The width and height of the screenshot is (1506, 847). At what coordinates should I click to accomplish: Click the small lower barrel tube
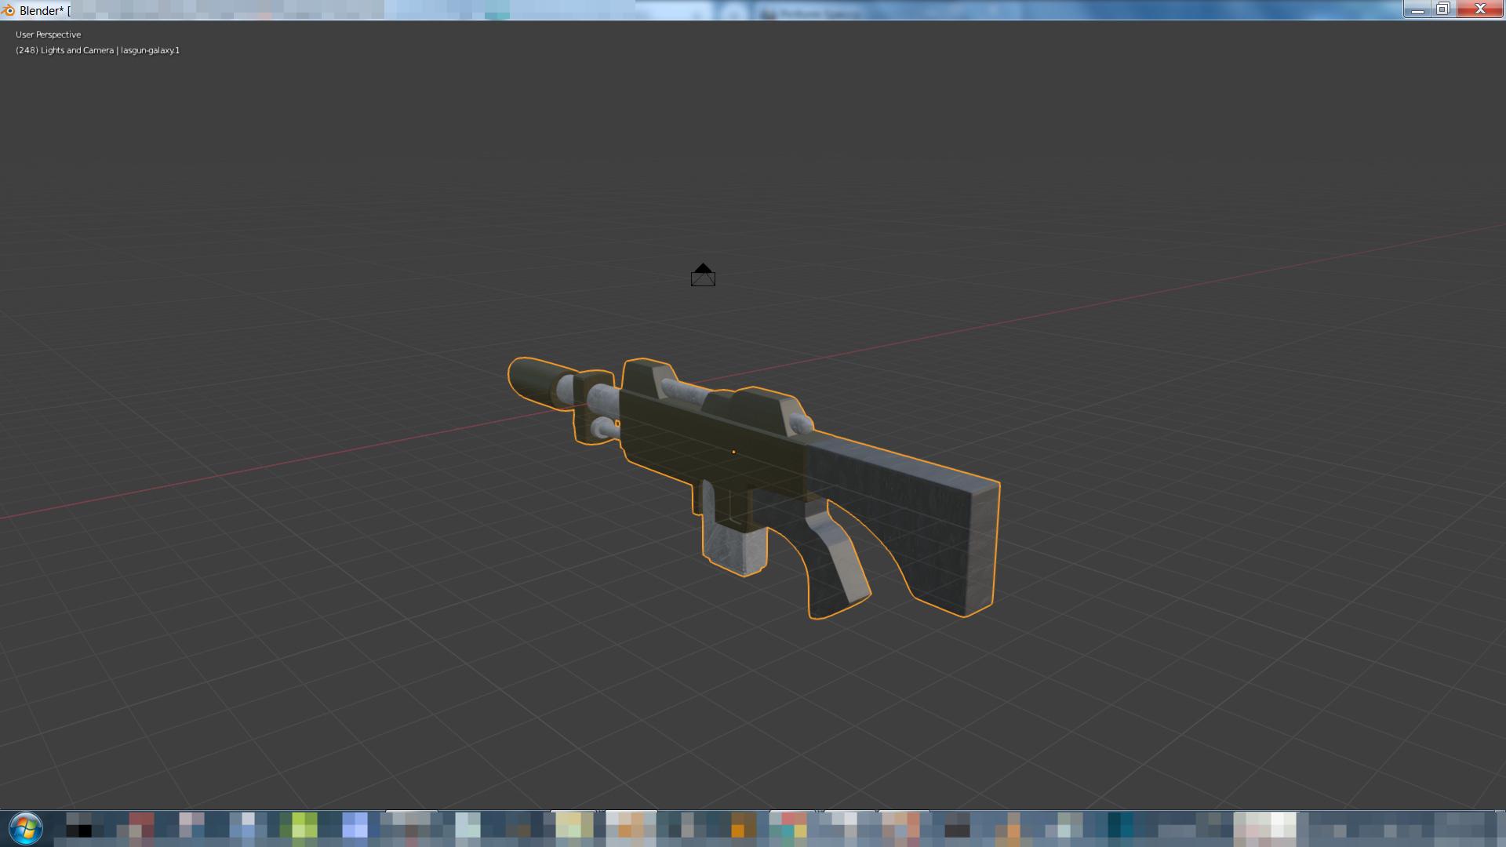pos(605,429)
